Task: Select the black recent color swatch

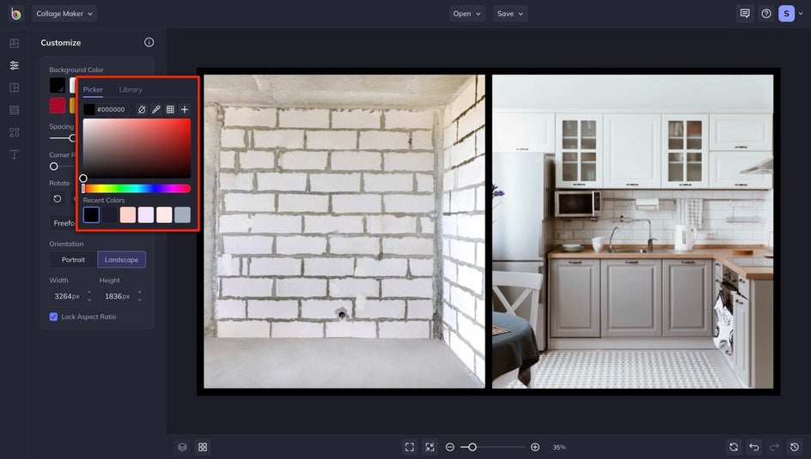Action: [91, 214]
